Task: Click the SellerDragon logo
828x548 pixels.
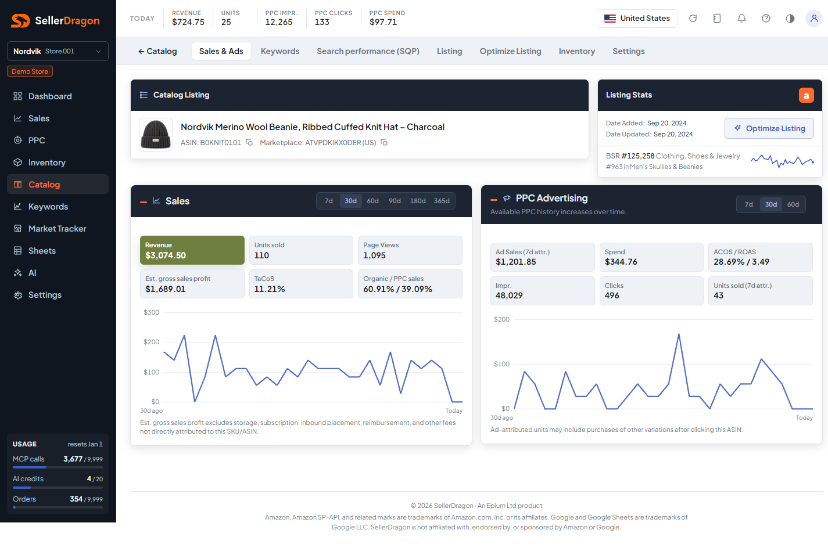Action: click(x=56, y=21)
